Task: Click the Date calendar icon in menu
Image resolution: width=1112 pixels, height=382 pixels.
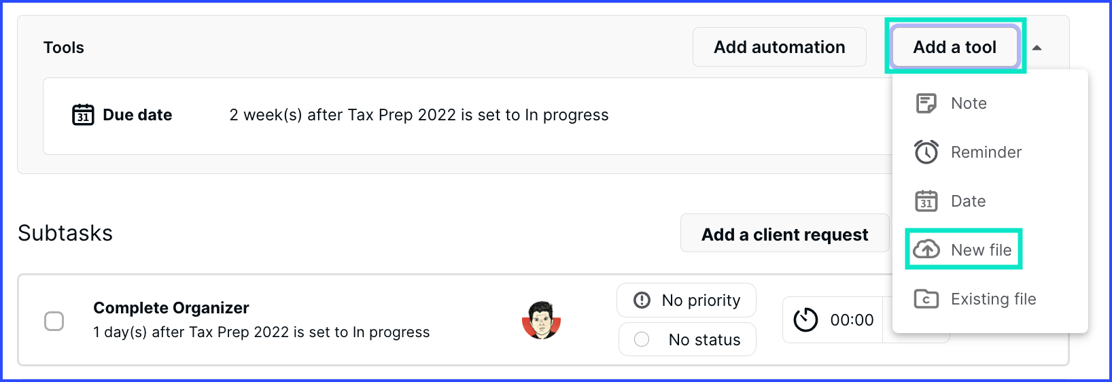Action: [x=926, y=201]
